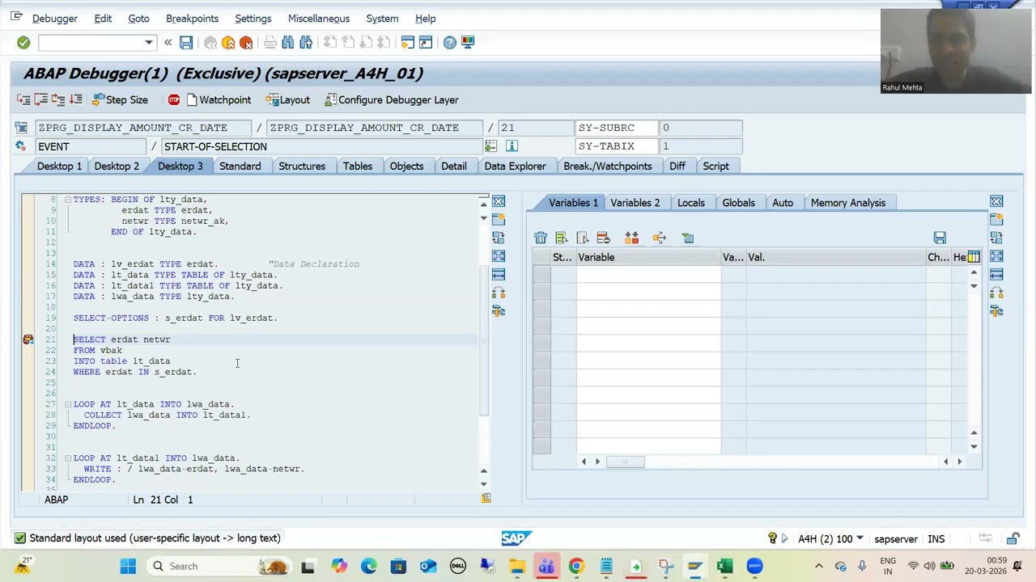Click the Close Tool icon at far right of variables
This screenshot has height=582, width=1036.
point(996,201)
